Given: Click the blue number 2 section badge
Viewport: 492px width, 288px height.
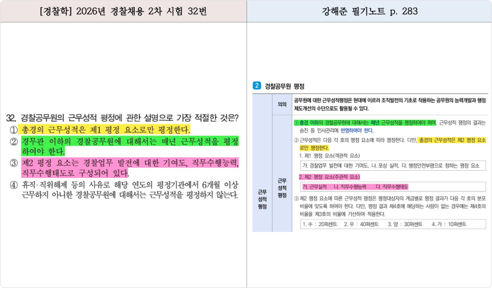Looking at the screenshot, I should pyautogui.click(x=257, y=86).
